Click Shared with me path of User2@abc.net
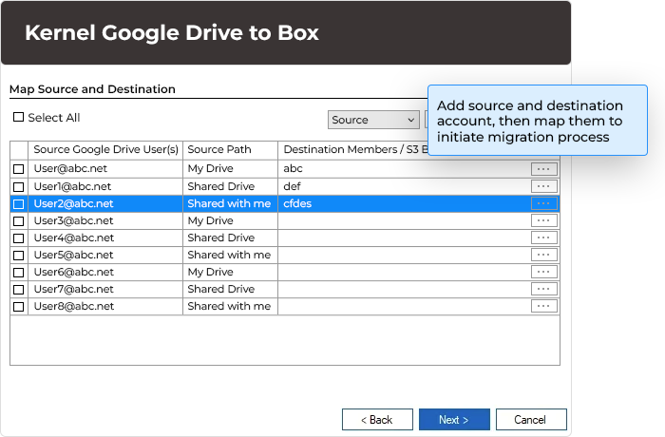This screenshot has width=665, height=437. 229,203
